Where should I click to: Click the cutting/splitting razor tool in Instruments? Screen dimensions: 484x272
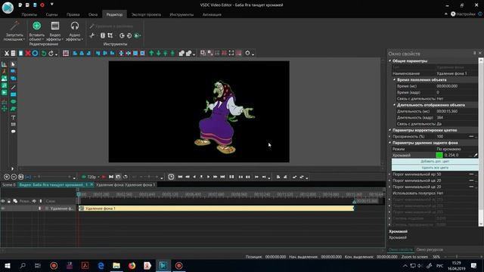[x=92, y=36]
